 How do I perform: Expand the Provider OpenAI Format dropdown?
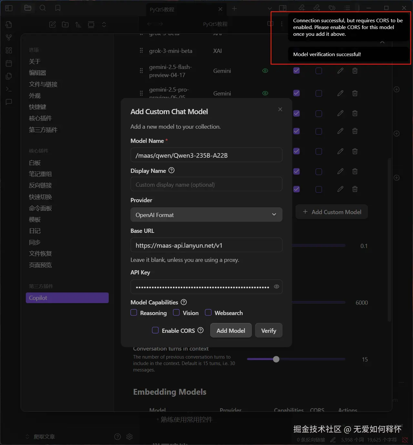click(206, 215)
